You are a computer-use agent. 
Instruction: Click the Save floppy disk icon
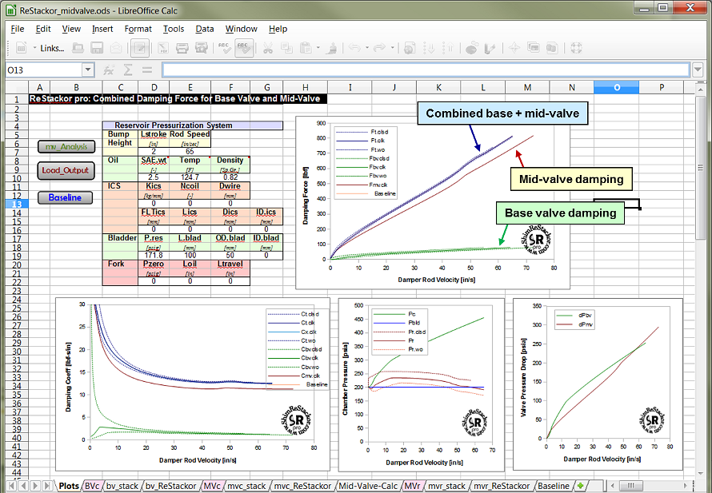97,48
